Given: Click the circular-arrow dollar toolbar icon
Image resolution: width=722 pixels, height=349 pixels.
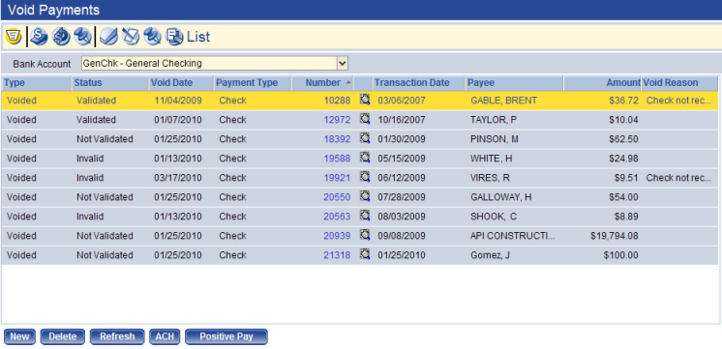Looking at the screenshot, I should pyautogui.click(x=61, y=37).
